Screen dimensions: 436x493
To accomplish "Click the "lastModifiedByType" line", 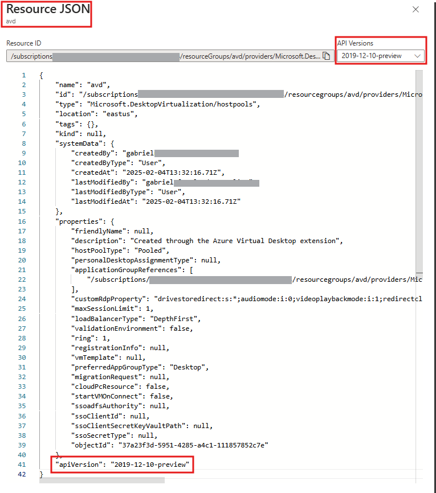I will [128, 192].
